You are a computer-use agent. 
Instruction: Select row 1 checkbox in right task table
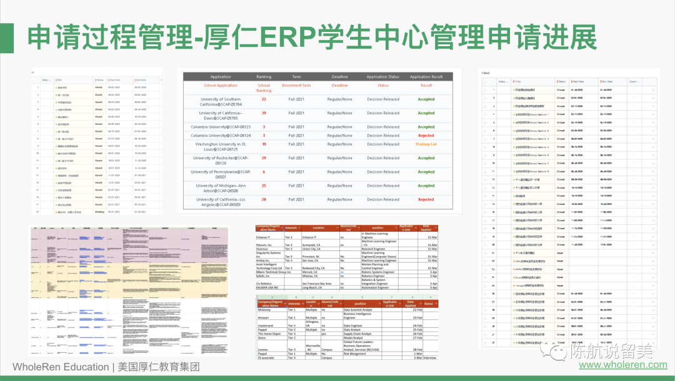486,90
